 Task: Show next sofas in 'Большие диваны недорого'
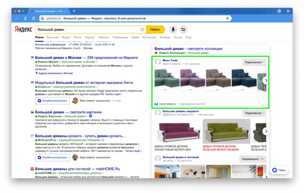266,131
